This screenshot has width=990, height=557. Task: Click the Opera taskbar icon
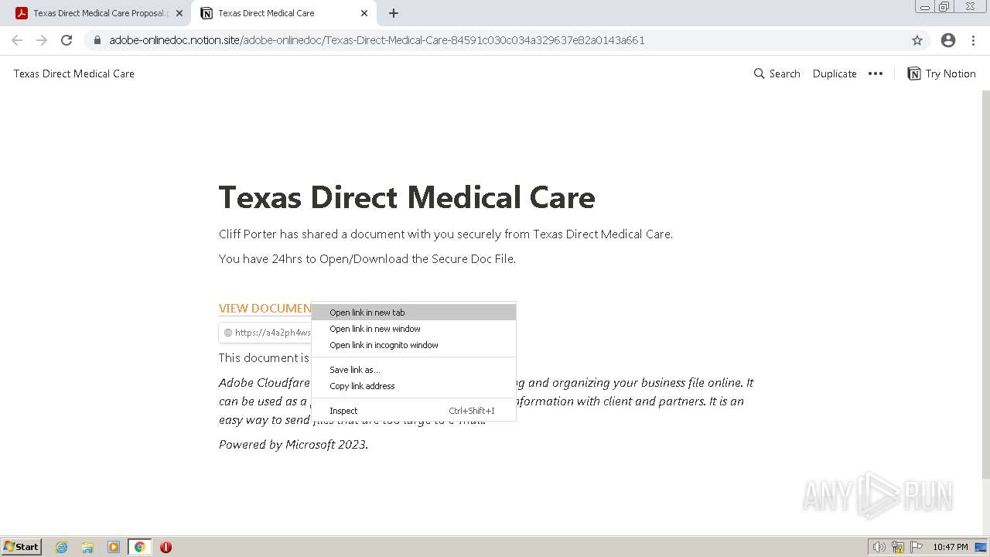point(166,547)
